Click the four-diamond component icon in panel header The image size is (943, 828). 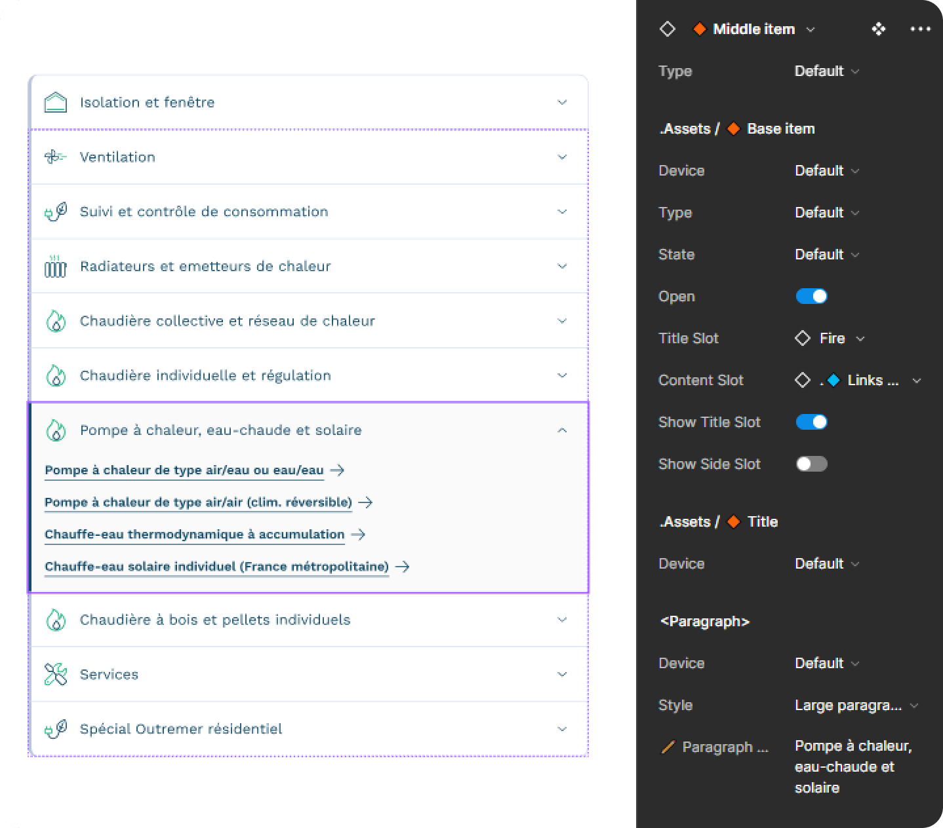click(878, 29)
